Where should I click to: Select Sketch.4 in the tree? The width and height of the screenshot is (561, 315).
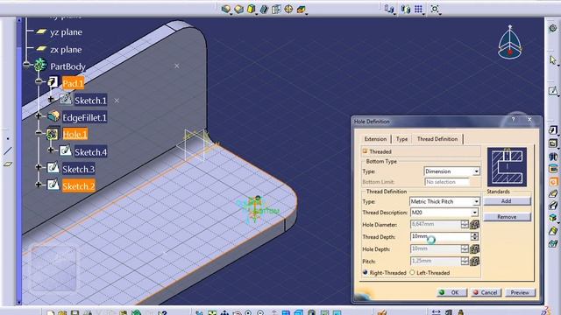coord(90,152)
